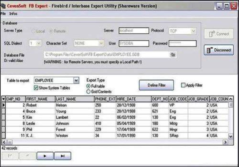Image resolution: width=239 pixels, height=167 pixels.
Task: Click first name cell Phil
Action: (40, 129)
